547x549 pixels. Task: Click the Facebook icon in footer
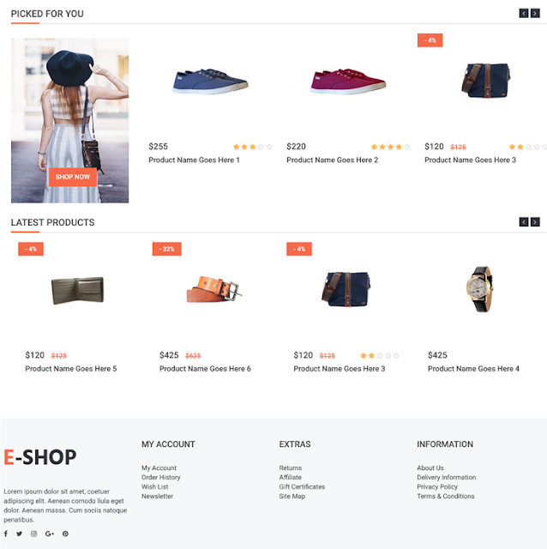6,534
